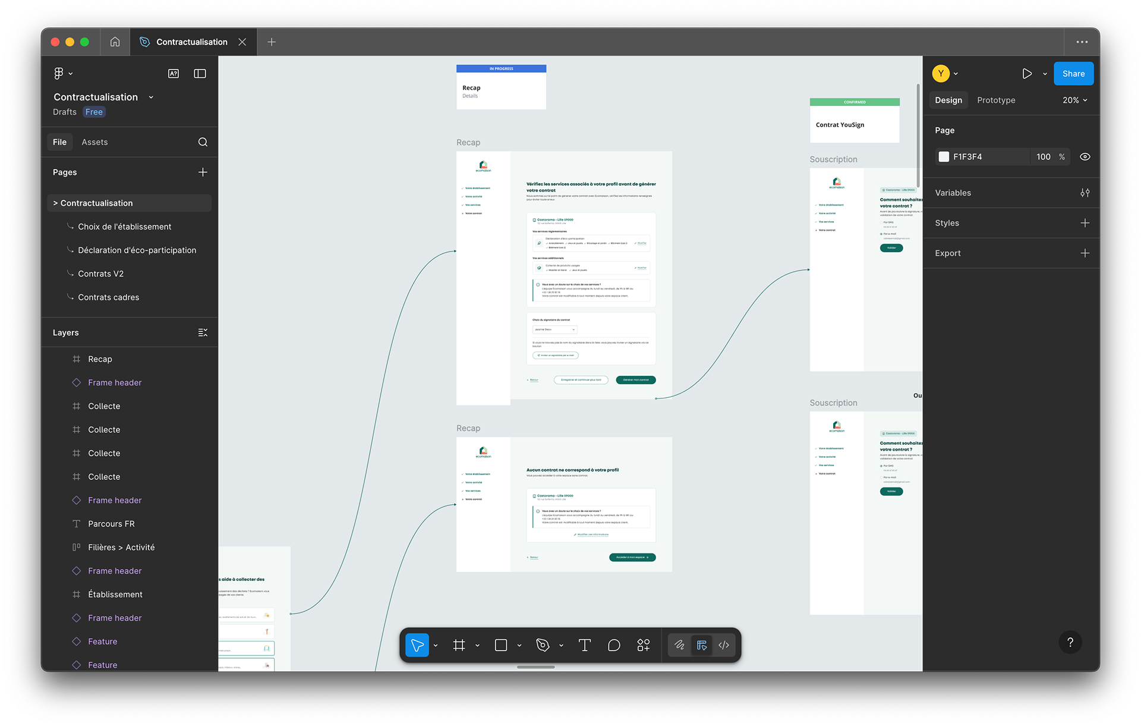Open the search icon in file panel
The height and width of the screenshot is (726, 1141).
click(203, 142)
